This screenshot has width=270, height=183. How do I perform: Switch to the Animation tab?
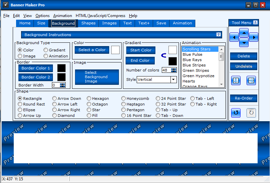182,23
